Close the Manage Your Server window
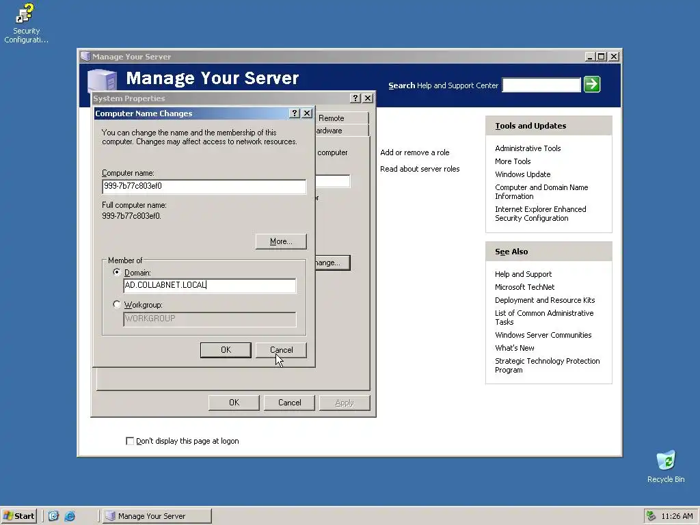This screenshot has height=525, width=700. pos(615,57)
